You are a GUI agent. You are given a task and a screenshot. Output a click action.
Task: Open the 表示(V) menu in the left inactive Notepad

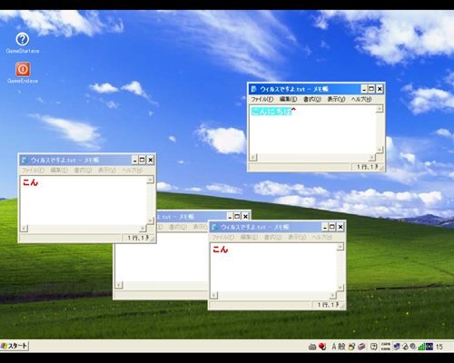(107, 171)
